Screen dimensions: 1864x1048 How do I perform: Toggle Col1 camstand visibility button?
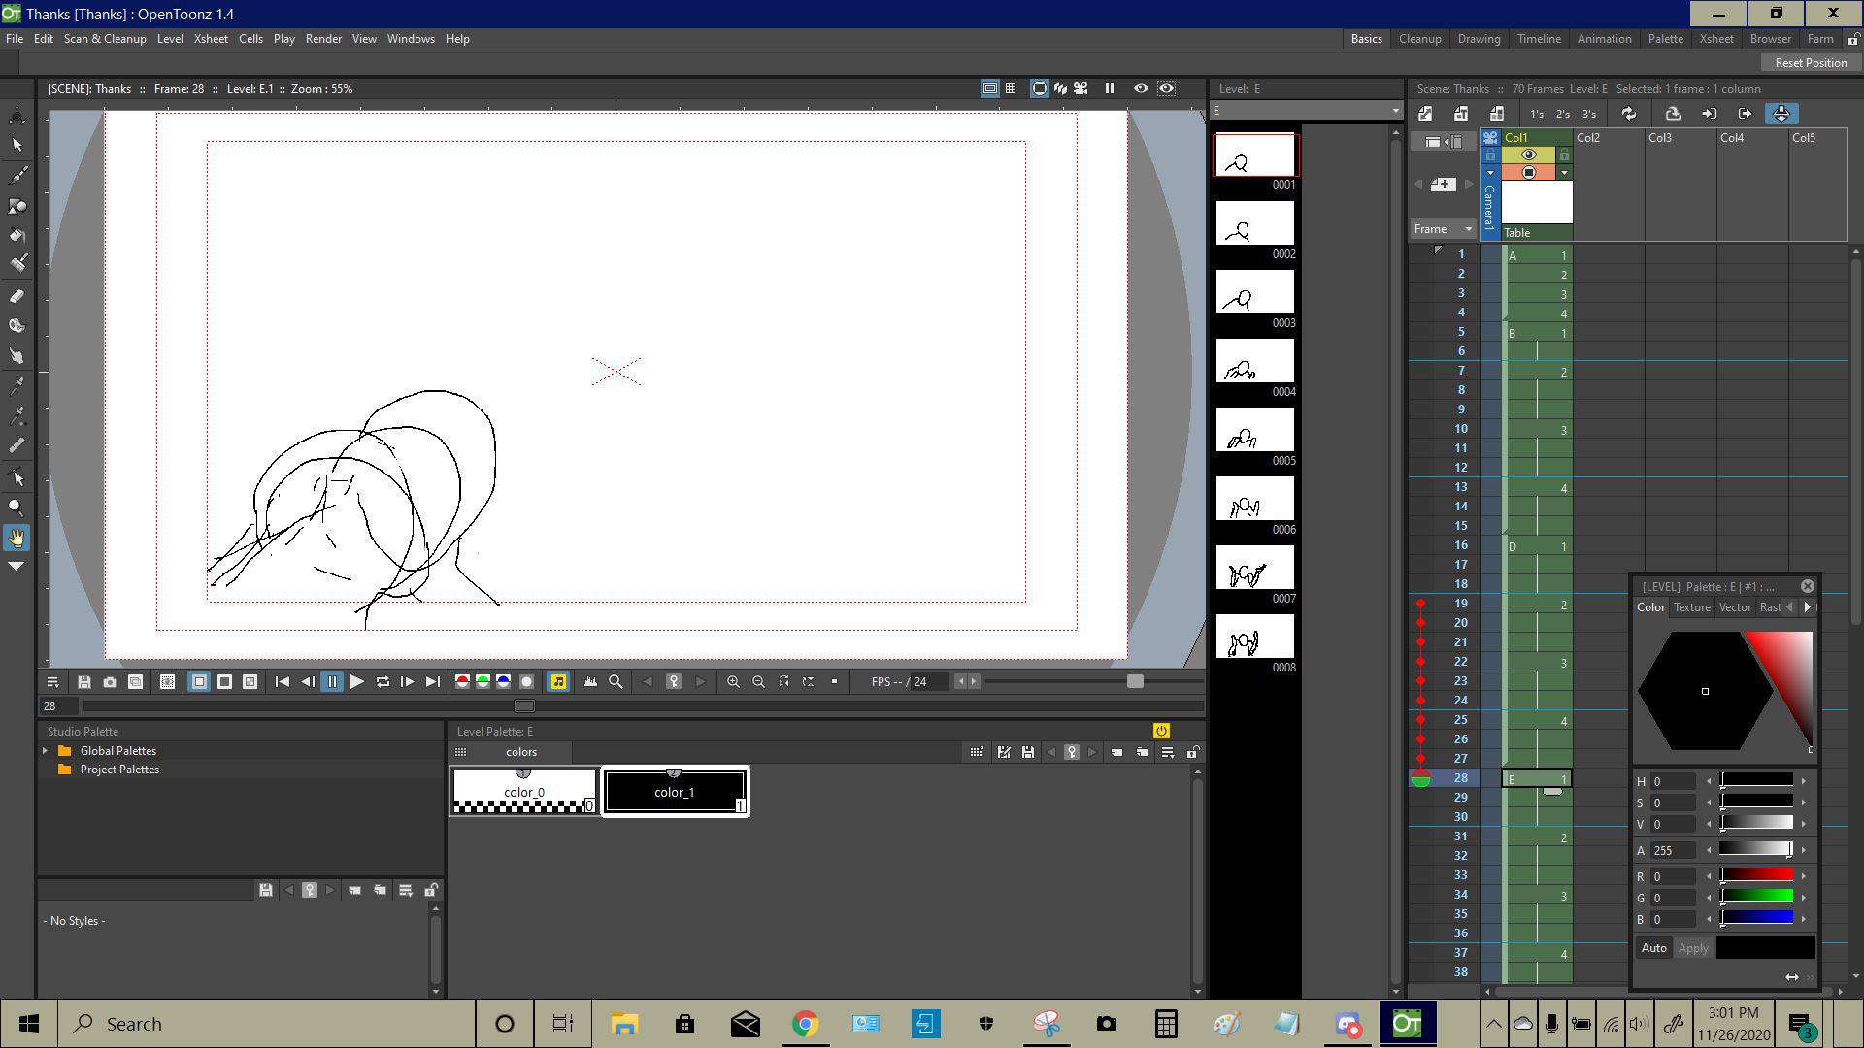point(1529,173)
